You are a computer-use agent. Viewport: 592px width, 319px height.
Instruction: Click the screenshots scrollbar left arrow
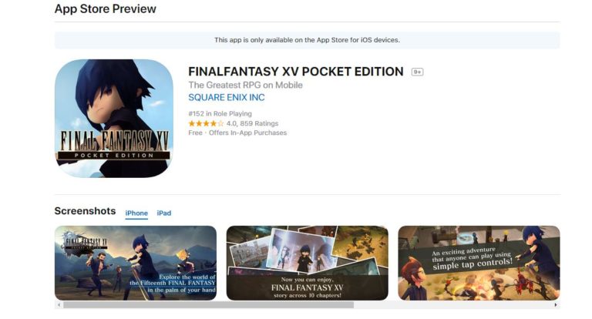[59, 304]
